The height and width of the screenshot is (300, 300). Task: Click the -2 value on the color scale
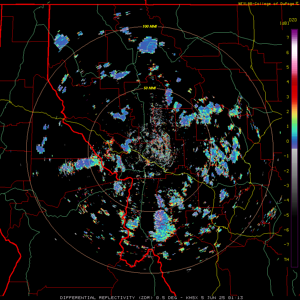pyautogui.click(x=286, y=171)
